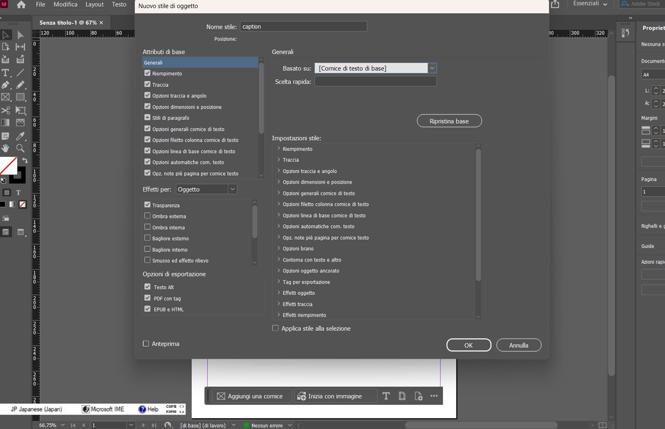Select the Content Placer tool
This screenshot has height=429, width=665.
[x=20, y=59]
